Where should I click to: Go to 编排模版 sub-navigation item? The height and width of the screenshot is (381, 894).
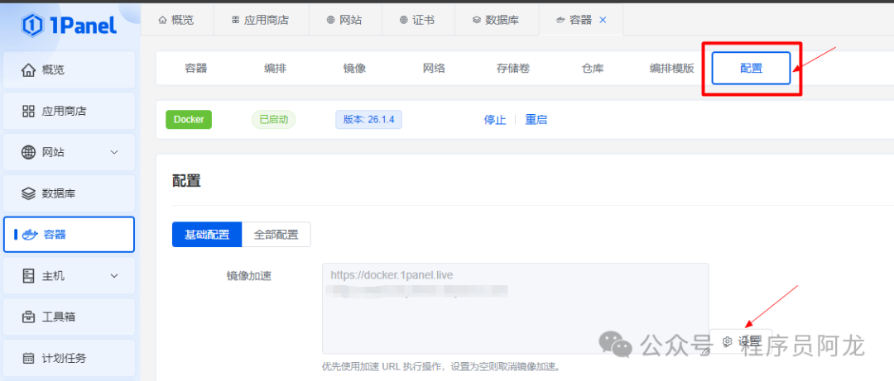tap(671, 69)
